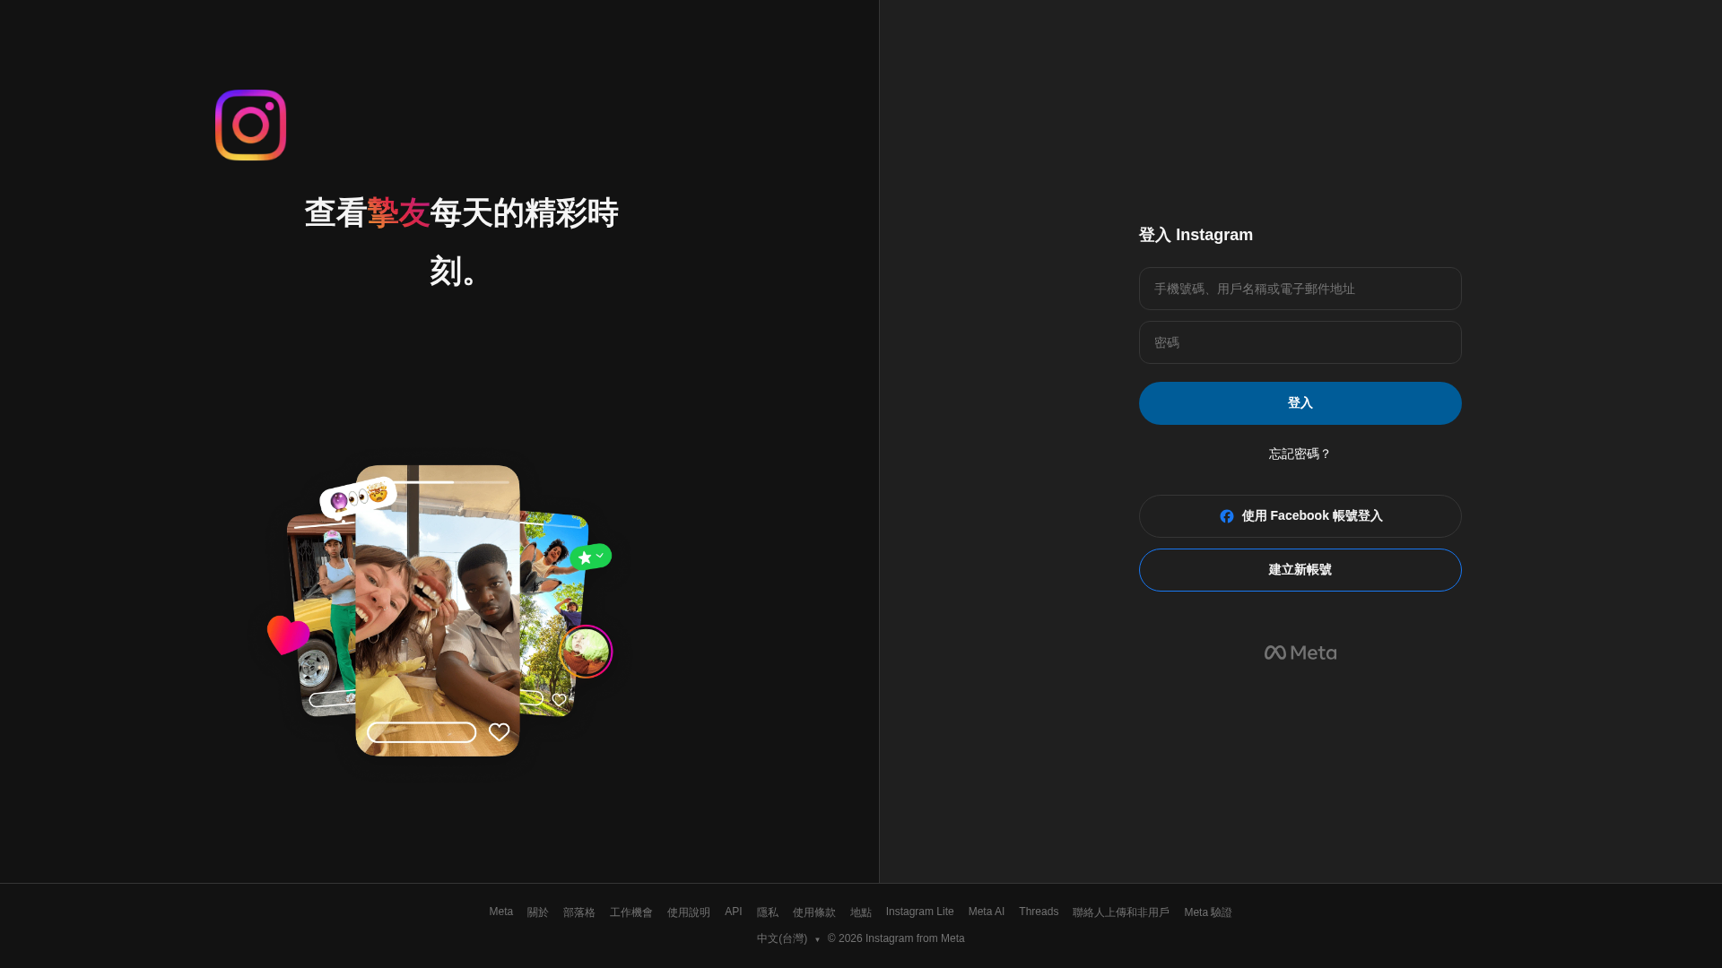Open the Threads footer link
Image resolution: width=1722 pixels, height=968 pixels.
click(x=1039, y=912)
